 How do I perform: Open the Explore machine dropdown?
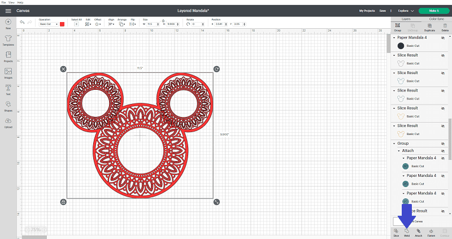(x=406, y=11)
